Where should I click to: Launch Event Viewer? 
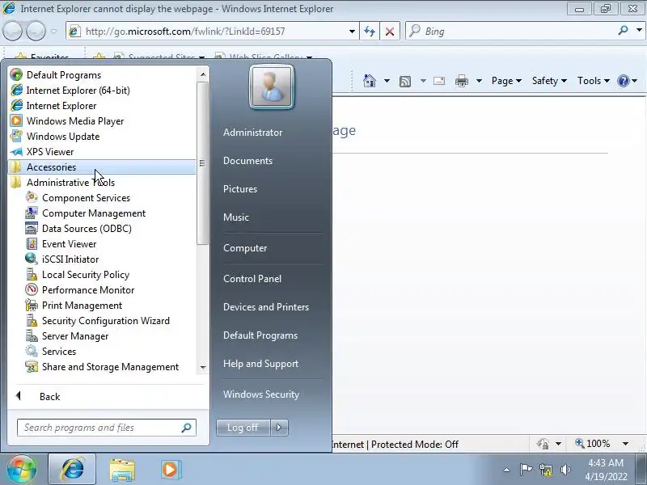pyautogui.click(x=102, y=244)
